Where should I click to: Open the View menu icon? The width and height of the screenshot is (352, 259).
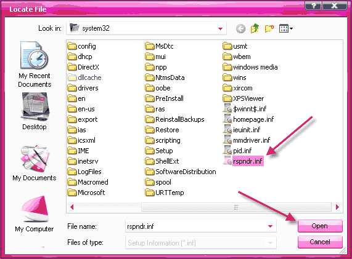click(286, 28)
